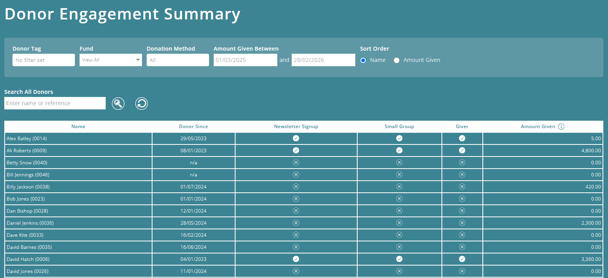Sort by the Donor Since column header
The height and width of the screenshot is (278, 608).
[x=193, y=126]
